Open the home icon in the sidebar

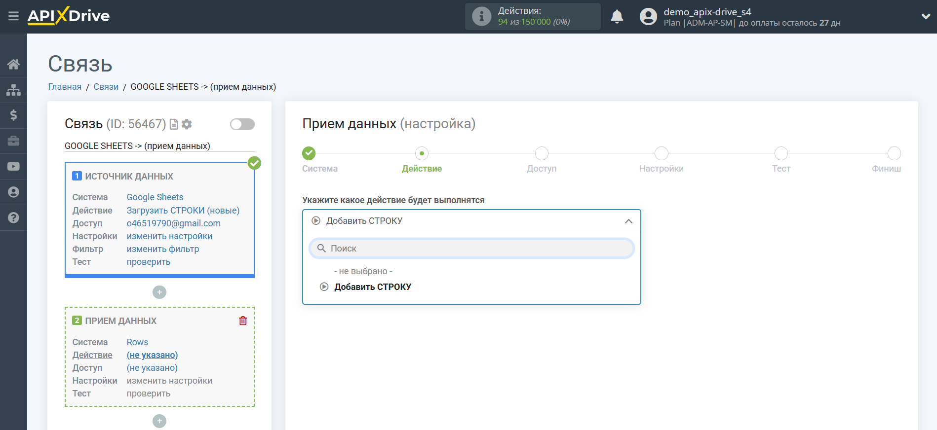click(x=13, y=64)
